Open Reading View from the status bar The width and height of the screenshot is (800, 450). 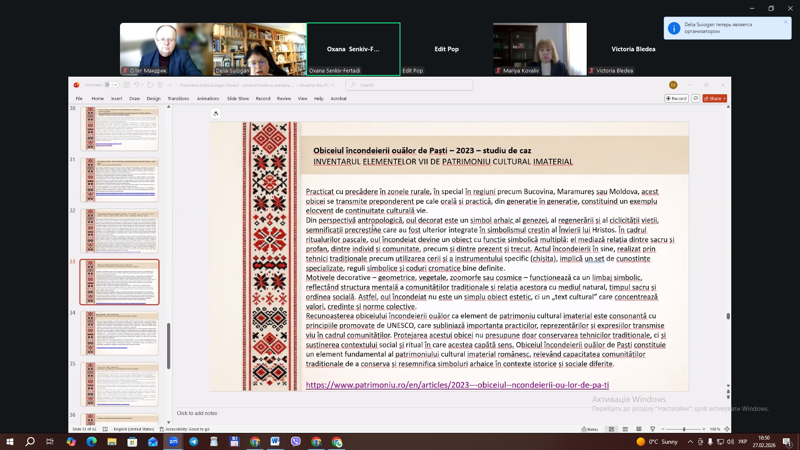click(639, 429)
